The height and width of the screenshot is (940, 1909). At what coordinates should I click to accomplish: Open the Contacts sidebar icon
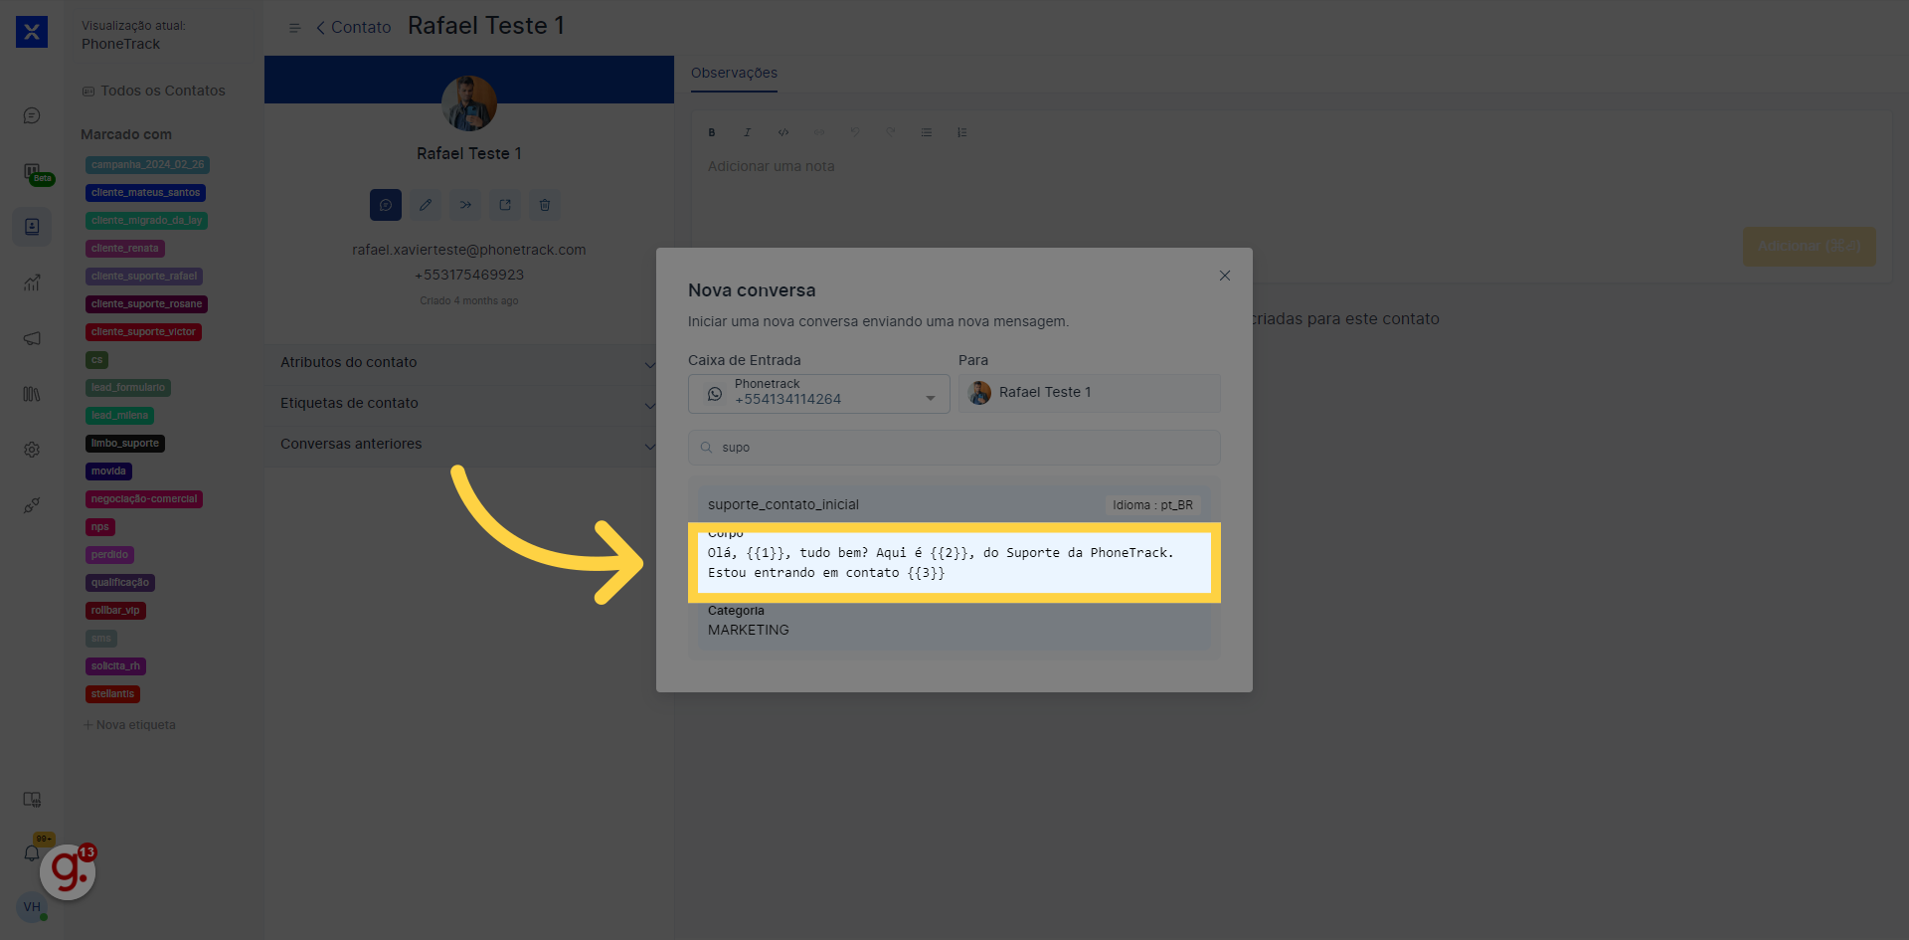coord(32,227)
